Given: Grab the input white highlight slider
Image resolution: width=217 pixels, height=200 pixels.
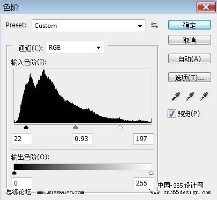Looking at the screenshot, I should (120, 127).
